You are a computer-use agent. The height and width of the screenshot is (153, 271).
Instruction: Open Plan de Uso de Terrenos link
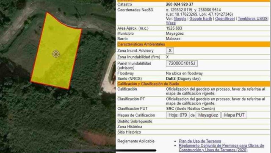click(x=200, y=141)
